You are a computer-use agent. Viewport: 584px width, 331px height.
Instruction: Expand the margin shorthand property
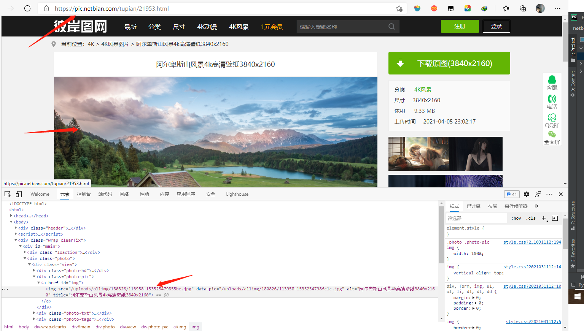473,298
